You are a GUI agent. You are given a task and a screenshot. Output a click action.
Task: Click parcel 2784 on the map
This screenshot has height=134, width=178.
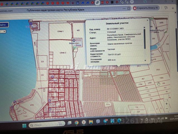(140, 84)
